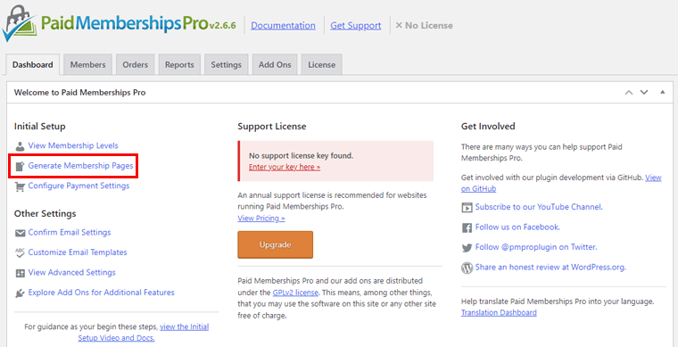678x347 pixels.
Task: Open the Translation Dashboard link
Action: point(499,312)
